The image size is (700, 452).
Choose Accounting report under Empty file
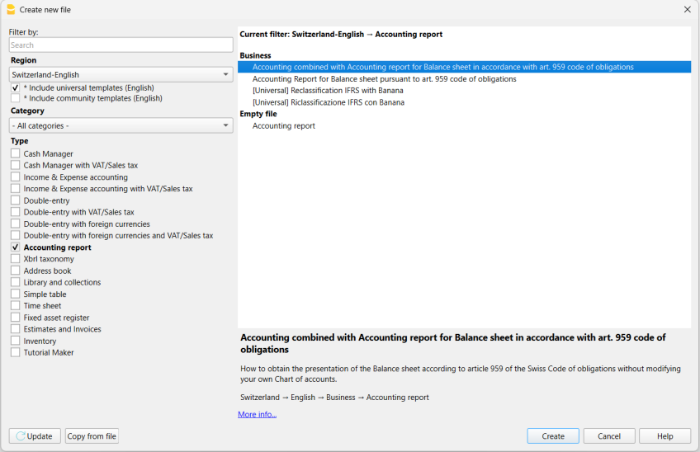pyautogui.click(x=283, y=126)
